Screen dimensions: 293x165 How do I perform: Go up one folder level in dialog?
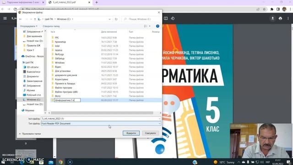point(35,19)
